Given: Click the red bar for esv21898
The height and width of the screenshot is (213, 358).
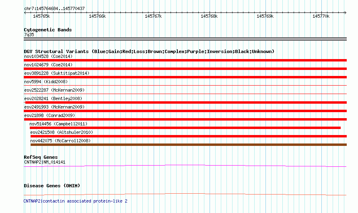Looking at the screenshot, I should [x=185, y=119].
